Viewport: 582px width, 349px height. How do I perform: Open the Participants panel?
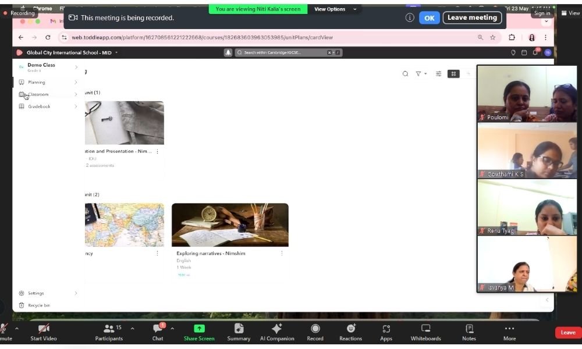[x=109, y=332]
